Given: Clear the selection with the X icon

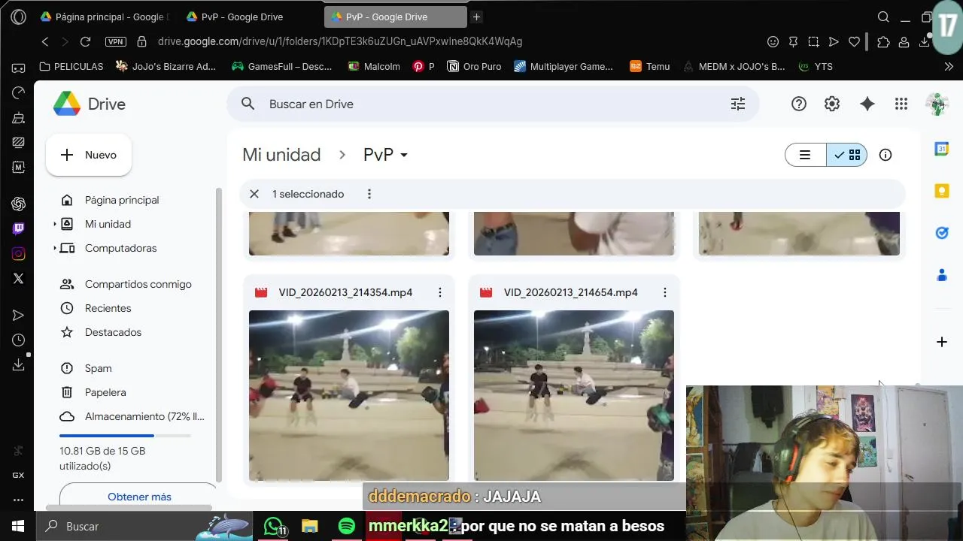Looking at the screenshot, I should click(x=254, y=194).
